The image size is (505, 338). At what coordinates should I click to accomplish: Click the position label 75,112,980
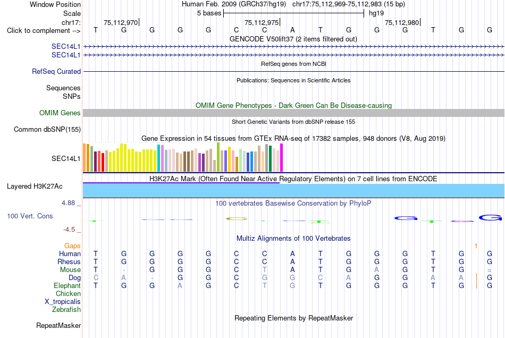pyautogui.click(x=402, y=22)
